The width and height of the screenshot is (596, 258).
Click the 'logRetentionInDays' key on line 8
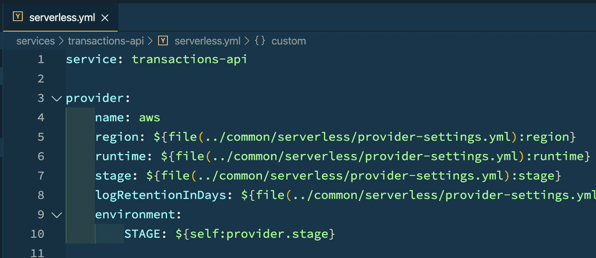160,195
